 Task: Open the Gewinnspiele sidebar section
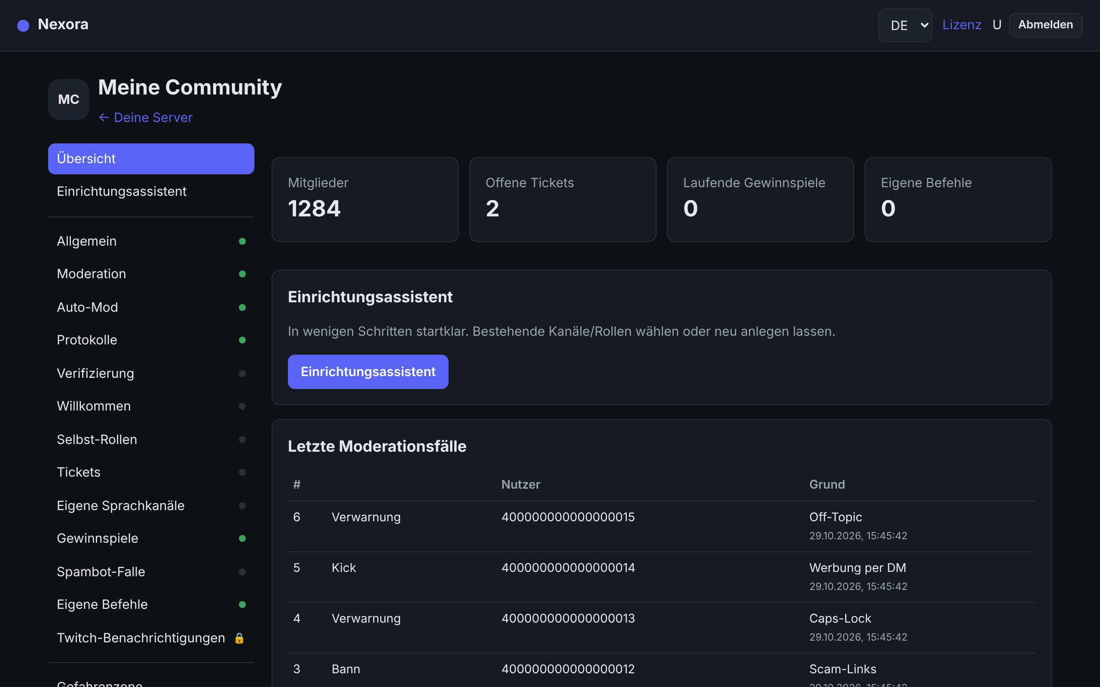151,538
